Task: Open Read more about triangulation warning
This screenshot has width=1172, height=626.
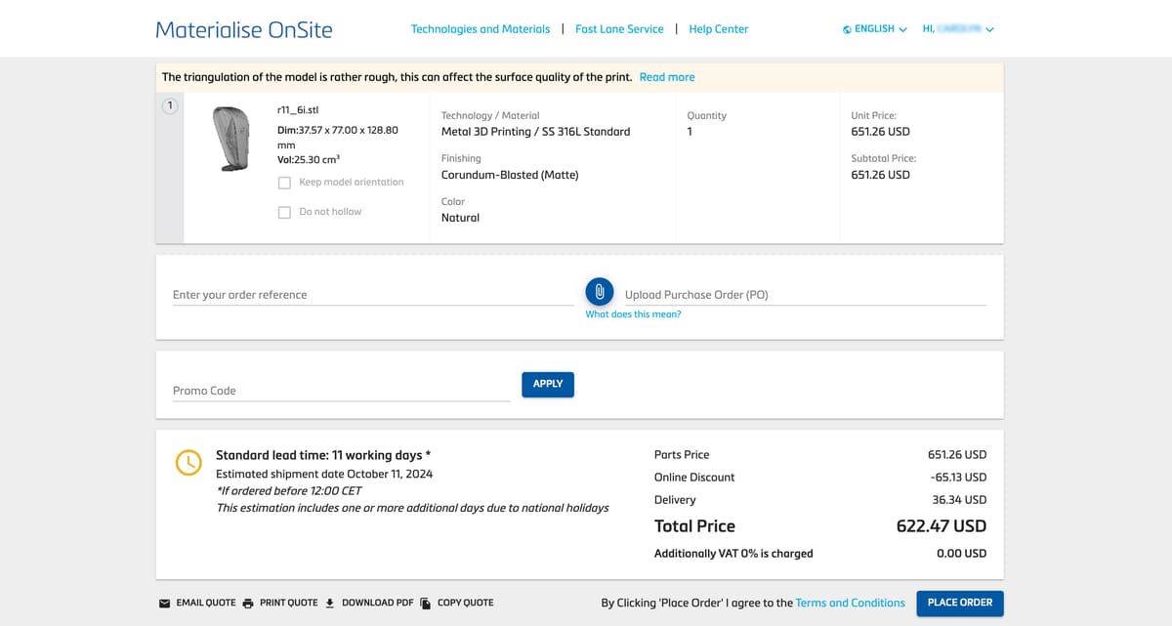Action: [x=667, y=77]
